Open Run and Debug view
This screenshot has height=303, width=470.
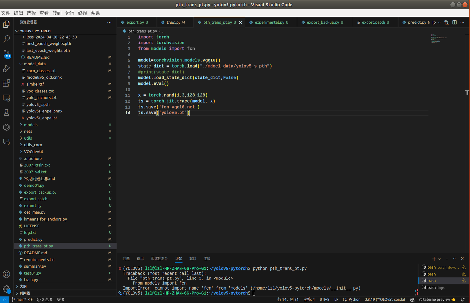point(6,68)
